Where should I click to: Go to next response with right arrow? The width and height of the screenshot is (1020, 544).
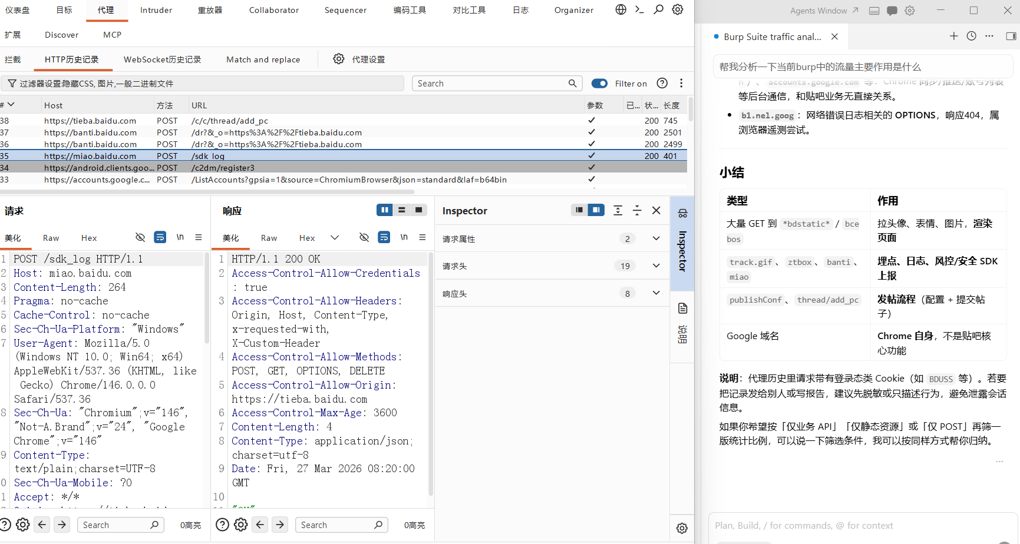pyautogui.click(x=280, y=525)
